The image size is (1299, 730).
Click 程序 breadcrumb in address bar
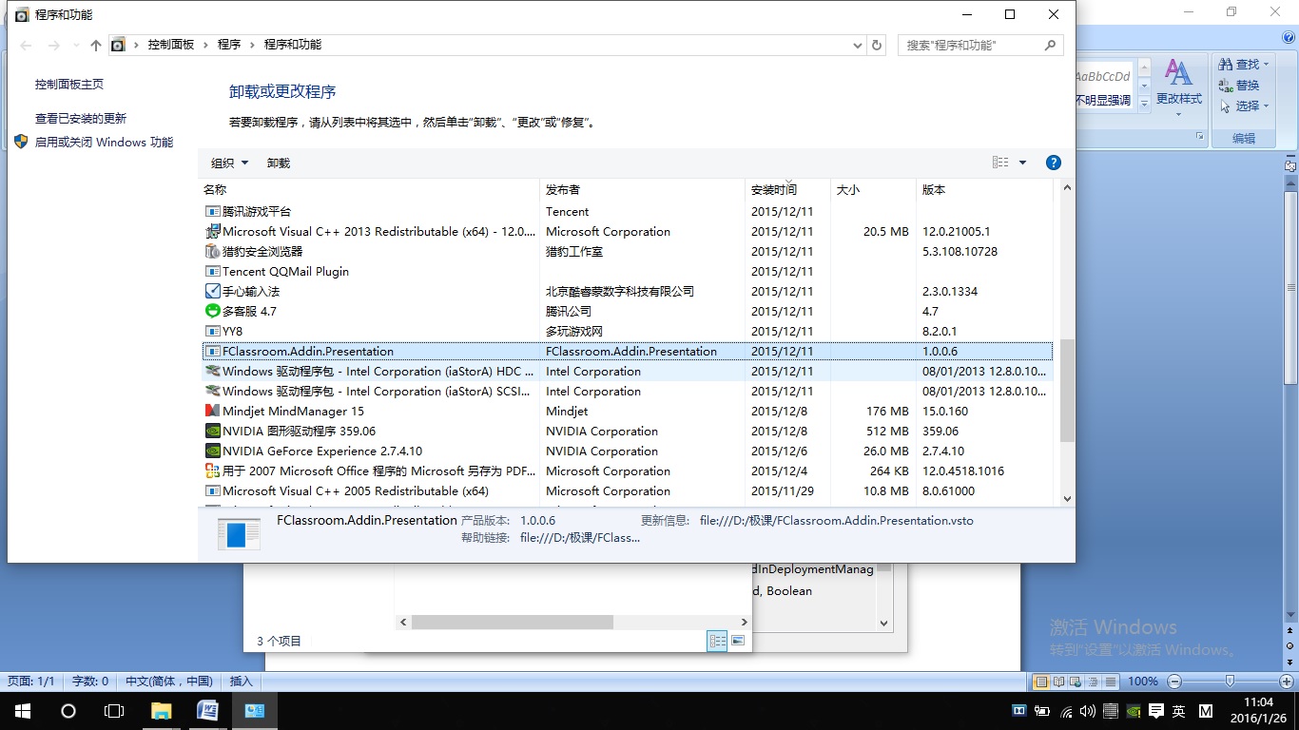coord(229,45)
